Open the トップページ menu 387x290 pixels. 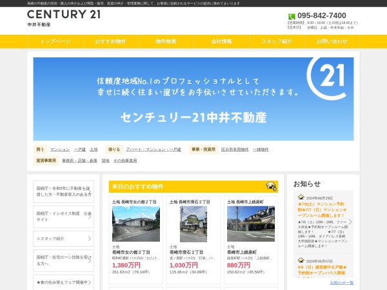55,41
